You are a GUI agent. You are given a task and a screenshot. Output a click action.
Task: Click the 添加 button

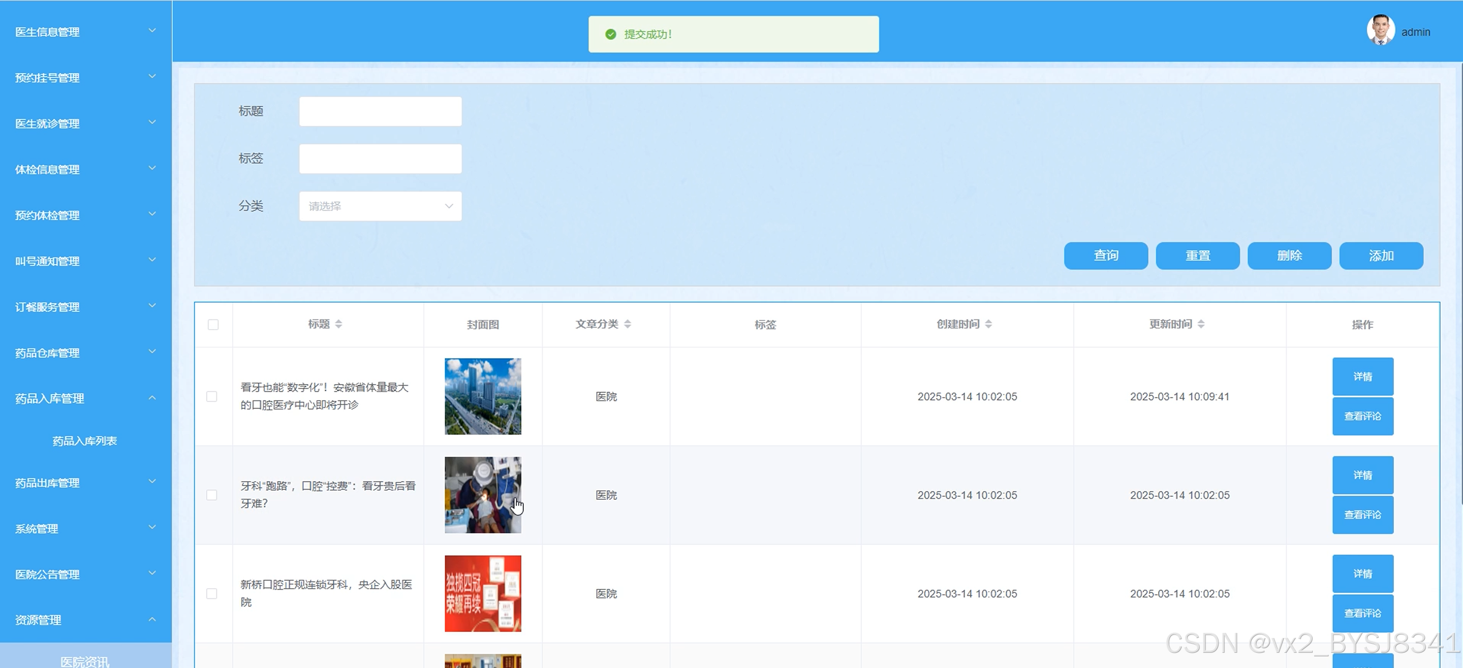(1381, 256)
